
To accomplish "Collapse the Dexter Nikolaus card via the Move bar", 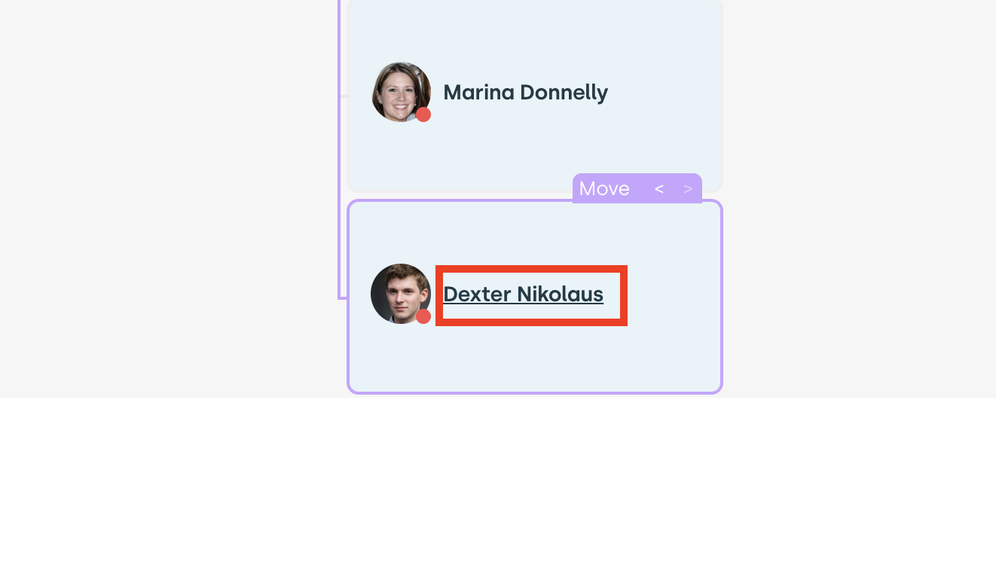I will (603, 188).
